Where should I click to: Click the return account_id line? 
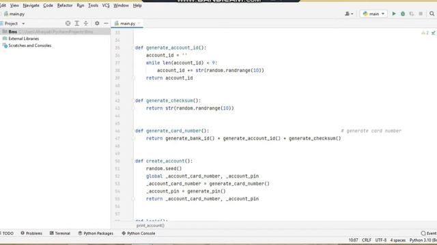pyautogui.click(x=169, y=78)
